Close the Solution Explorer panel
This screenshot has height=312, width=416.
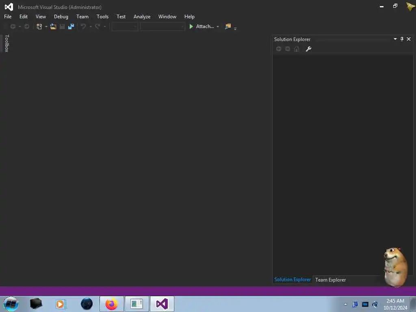click(409, 39)
